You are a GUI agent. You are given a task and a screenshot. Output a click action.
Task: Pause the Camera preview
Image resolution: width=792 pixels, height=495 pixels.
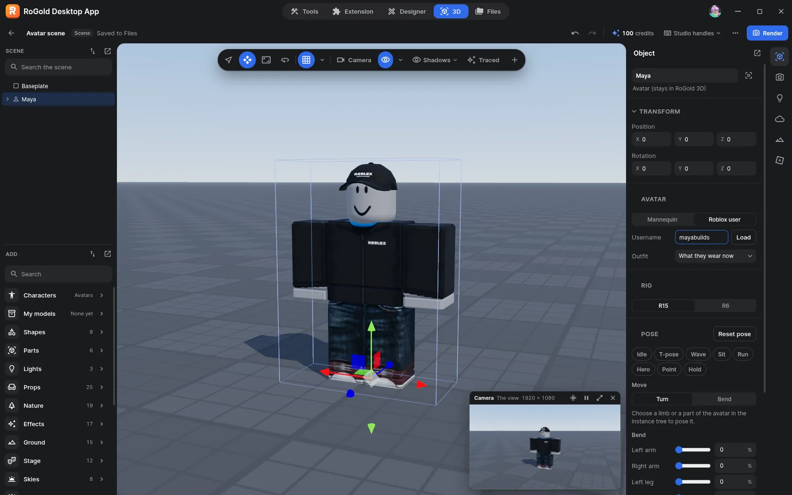click(x=586, y=398)
